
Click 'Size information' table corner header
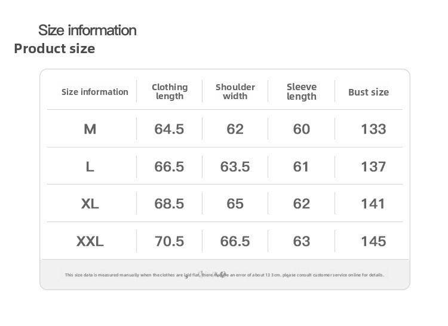95,92
